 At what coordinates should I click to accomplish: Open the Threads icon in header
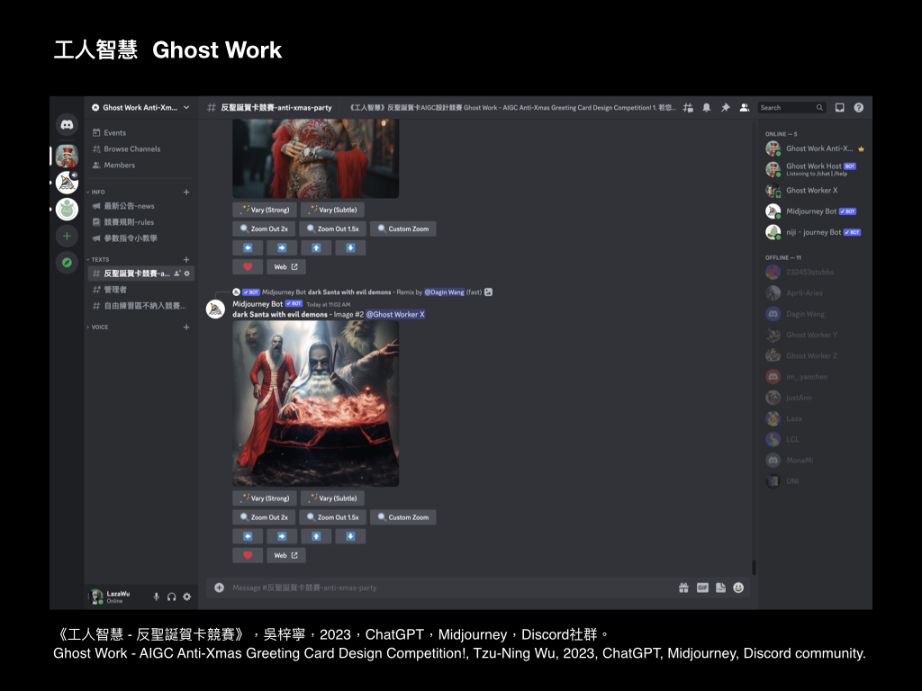[688, 108]
